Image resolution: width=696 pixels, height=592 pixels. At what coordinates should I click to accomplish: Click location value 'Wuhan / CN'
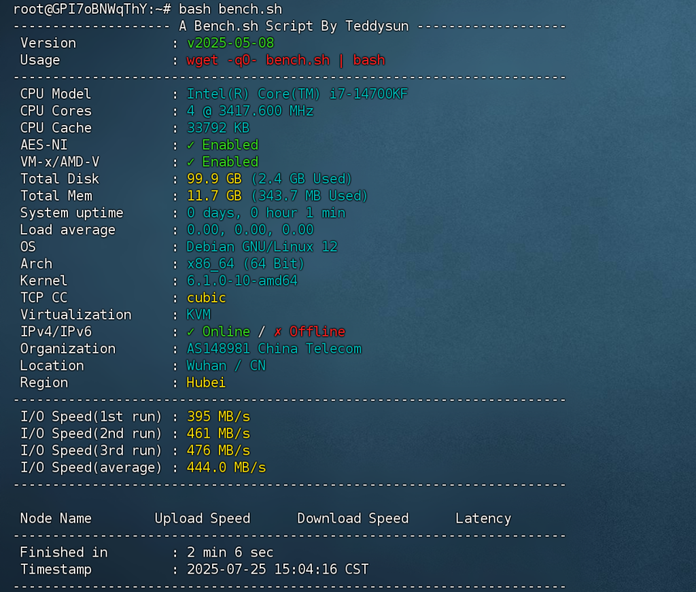226,366
